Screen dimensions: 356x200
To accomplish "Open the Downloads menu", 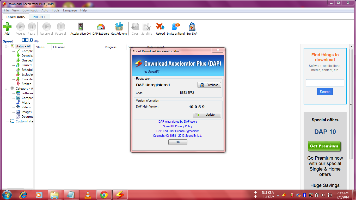I will [30, 10].
